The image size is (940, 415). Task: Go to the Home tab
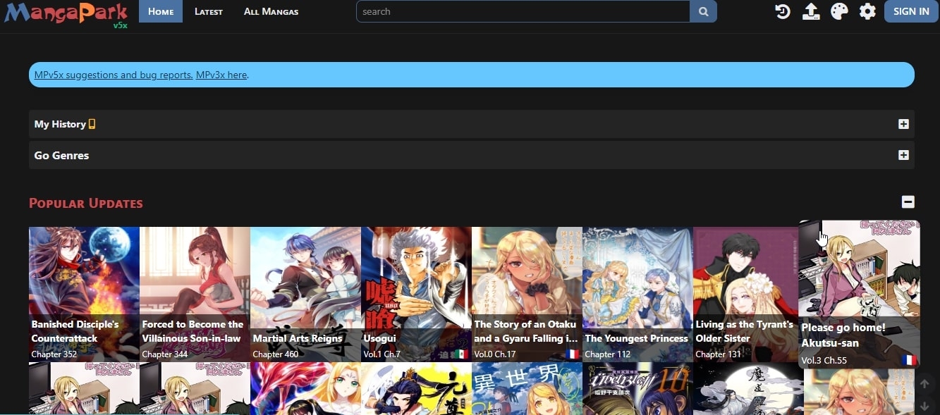point(161,11)
